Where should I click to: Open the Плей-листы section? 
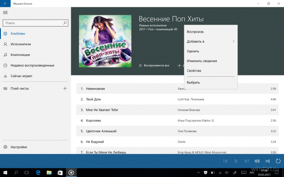pos(20,88)
